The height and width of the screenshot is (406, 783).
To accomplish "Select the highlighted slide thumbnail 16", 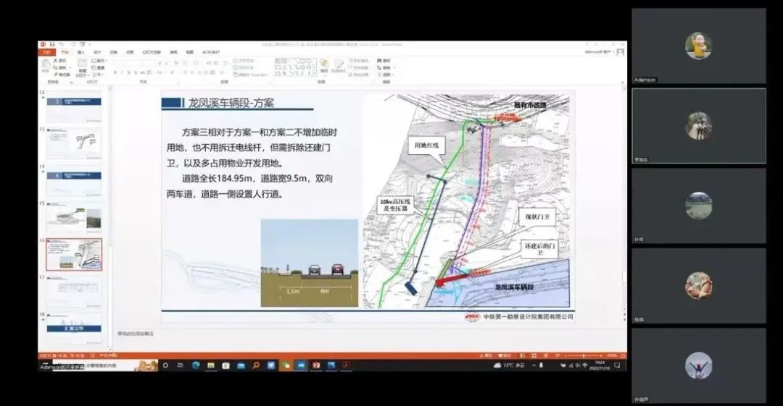I will tap(74, 254).
